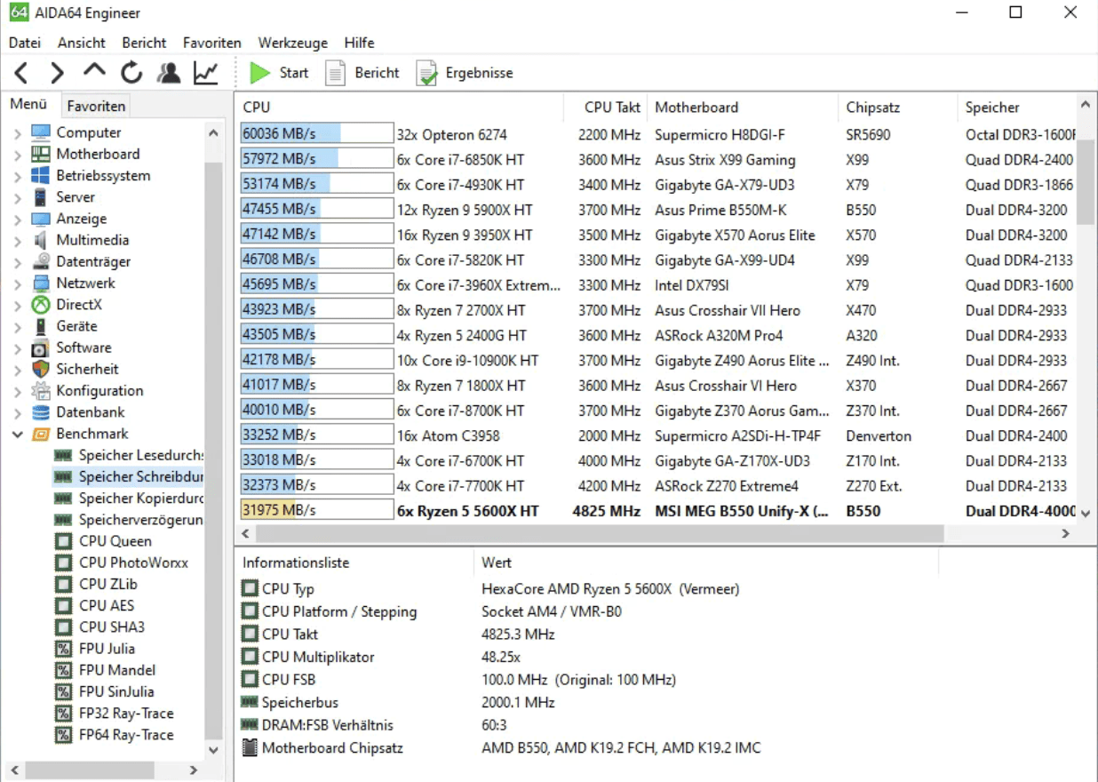Viewport: 1098px width, 782px height.
Task: Sort by CPU Takt column header
Action: [x=605, y=108]
